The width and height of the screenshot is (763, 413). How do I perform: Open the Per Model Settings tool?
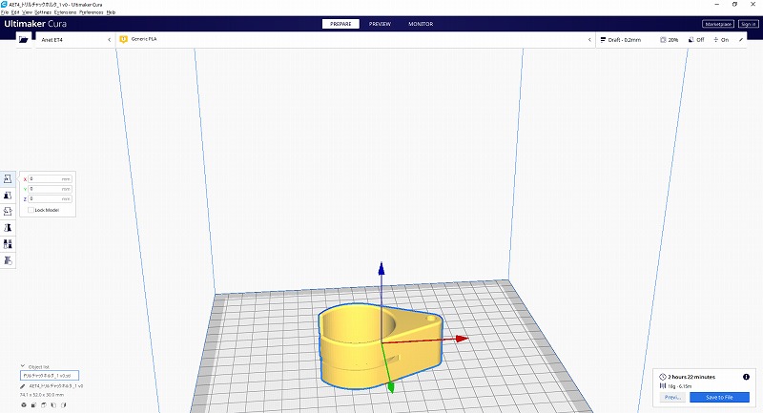pyautogui.click(x=8, y=244)
